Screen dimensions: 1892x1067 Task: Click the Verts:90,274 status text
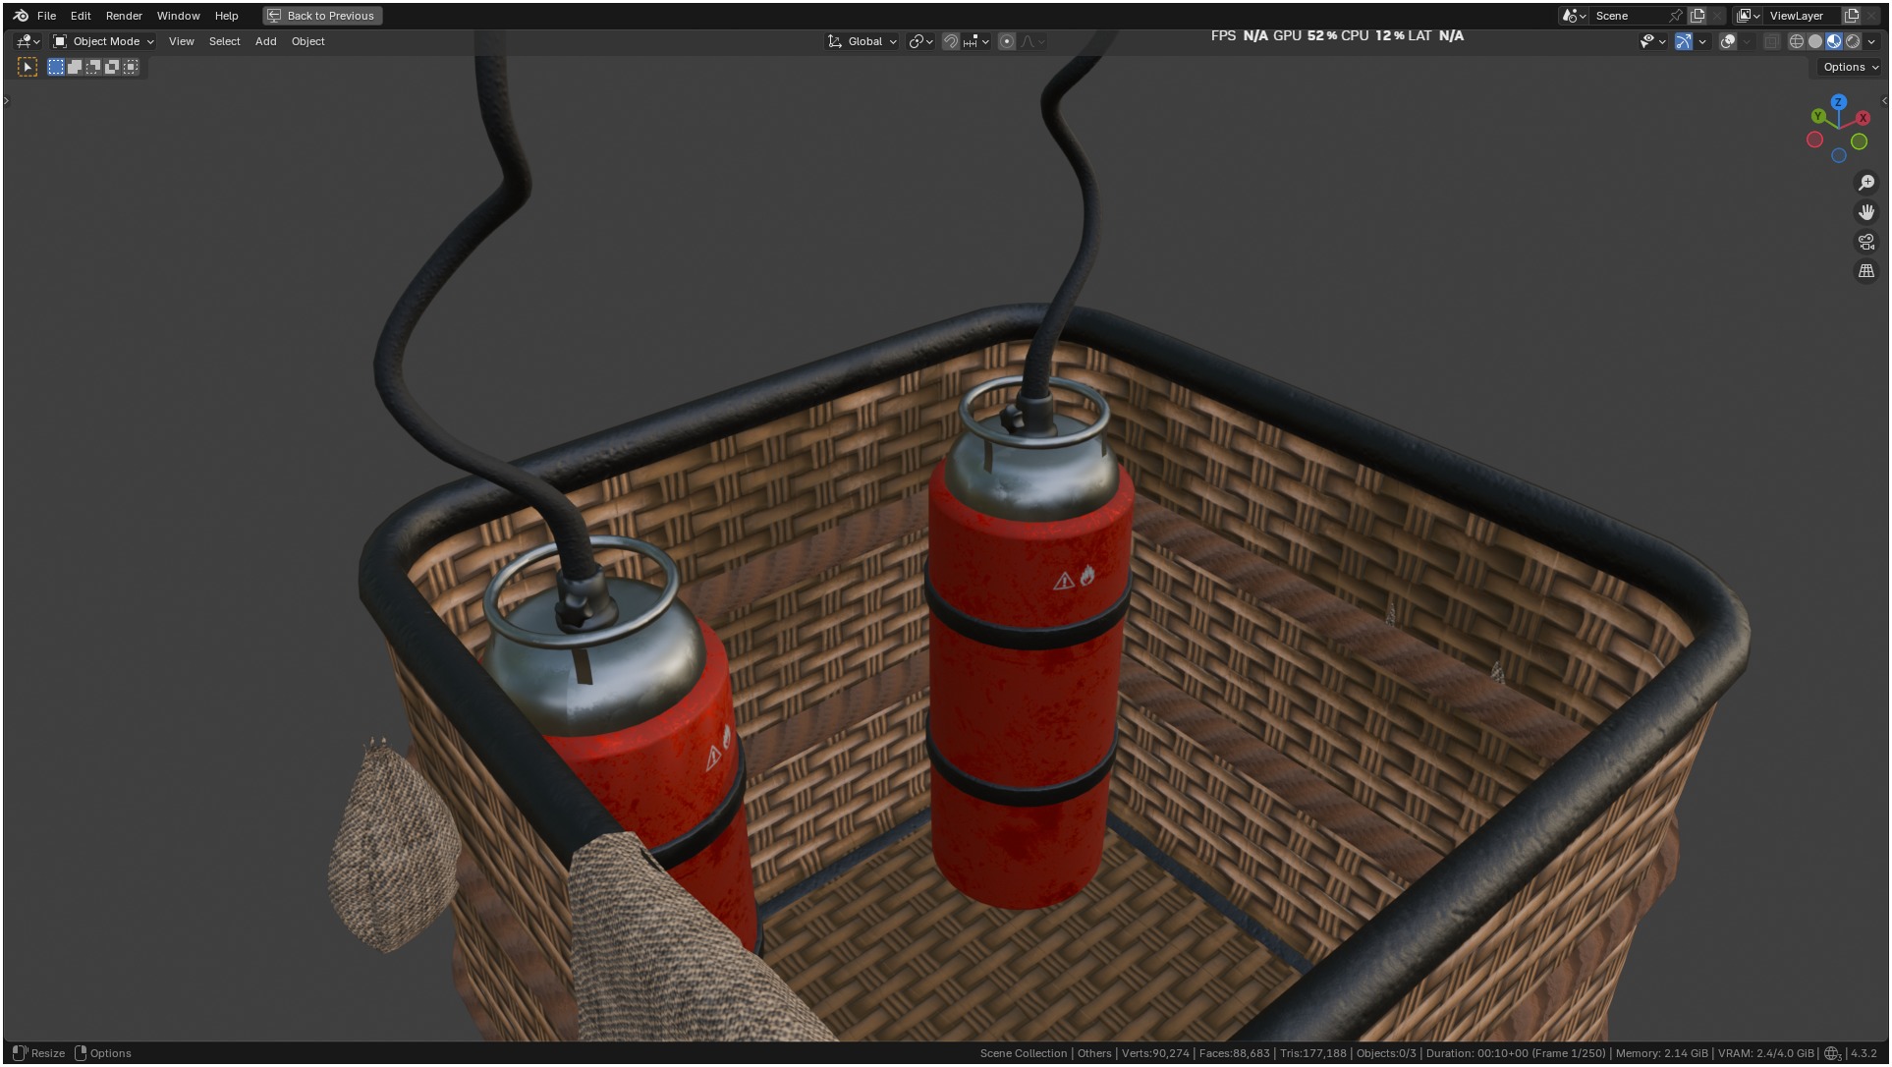1155,1053
